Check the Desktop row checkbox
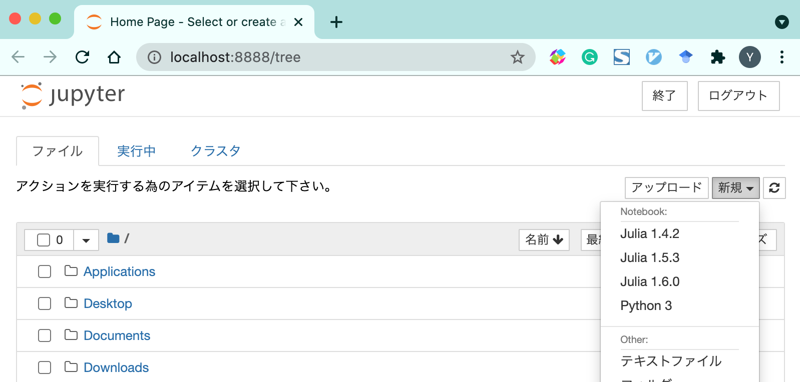800x382 pixels. tap(45, 303)
